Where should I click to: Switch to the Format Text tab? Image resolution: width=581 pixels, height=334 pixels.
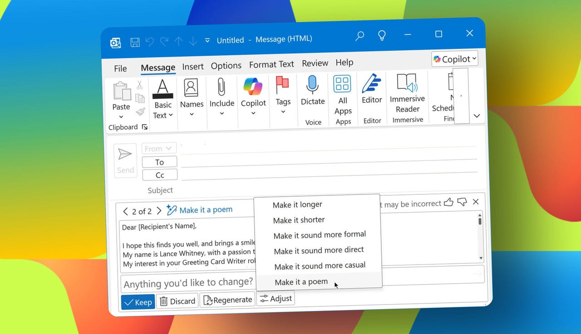point(271,64)
